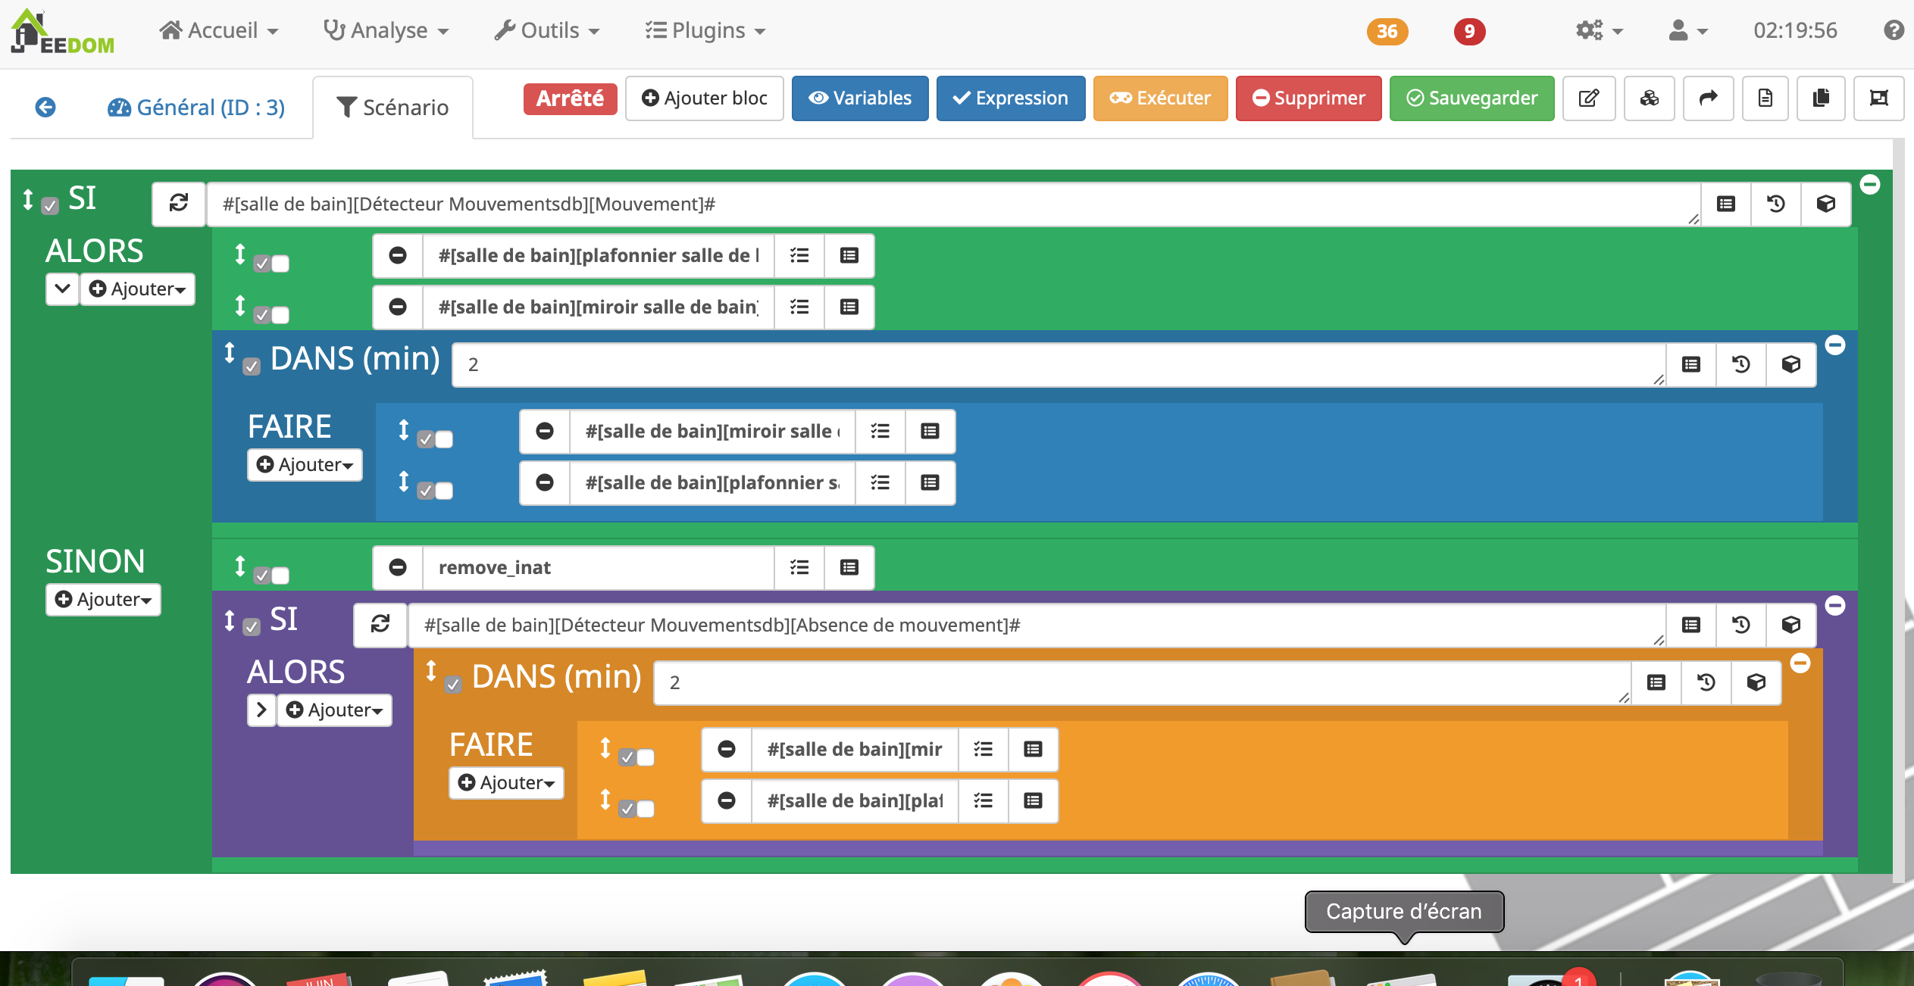Toggle enable checkbox for blue FAIRE miroir action
1914x986 pixels.
point(426,439)
